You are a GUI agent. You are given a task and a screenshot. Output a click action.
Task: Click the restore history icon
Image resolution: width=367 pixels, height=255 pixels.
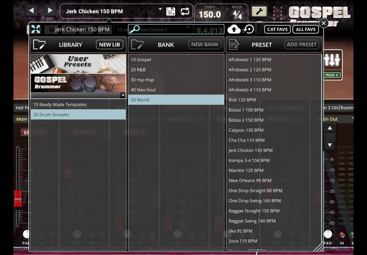tap(249, 29)
